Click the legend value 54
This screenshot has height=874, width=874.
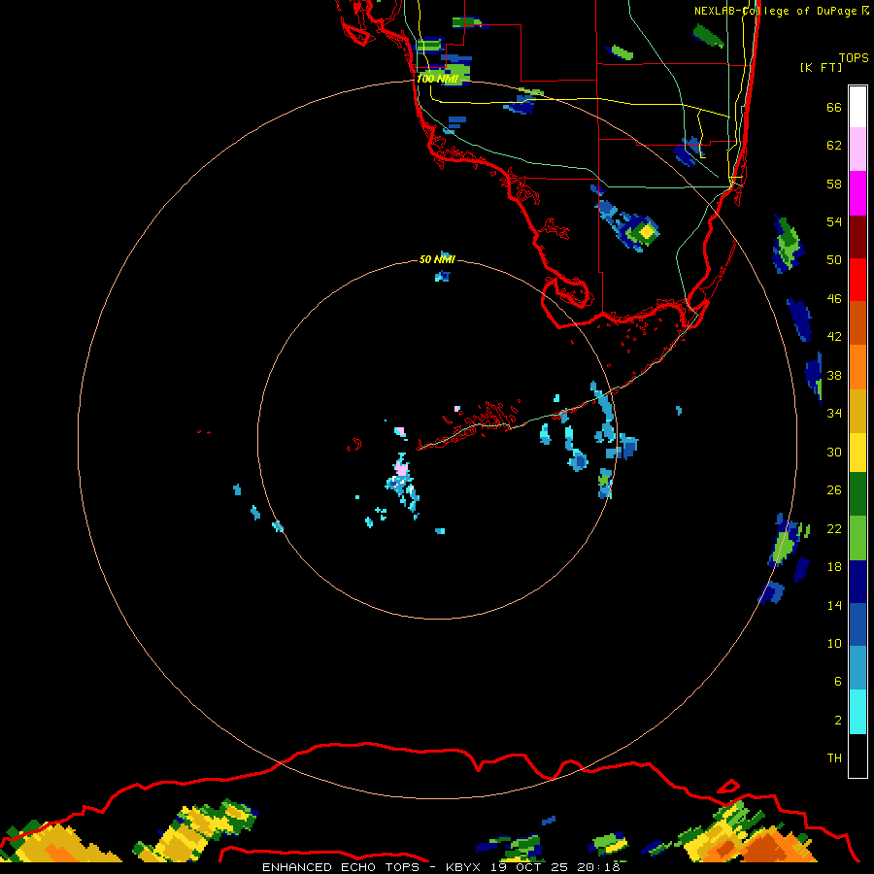click(834, 221)
